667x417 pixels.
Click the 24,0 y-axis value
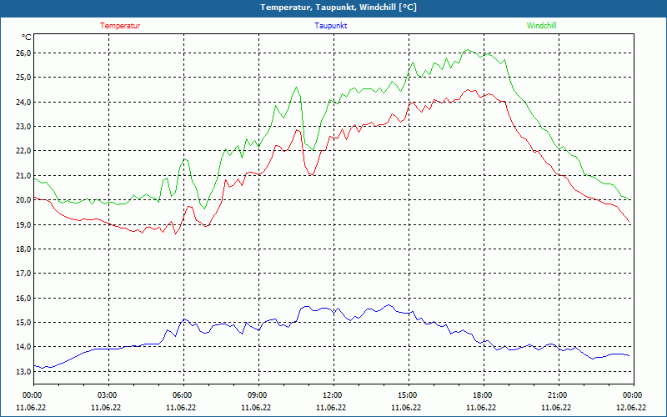(24, 102)
